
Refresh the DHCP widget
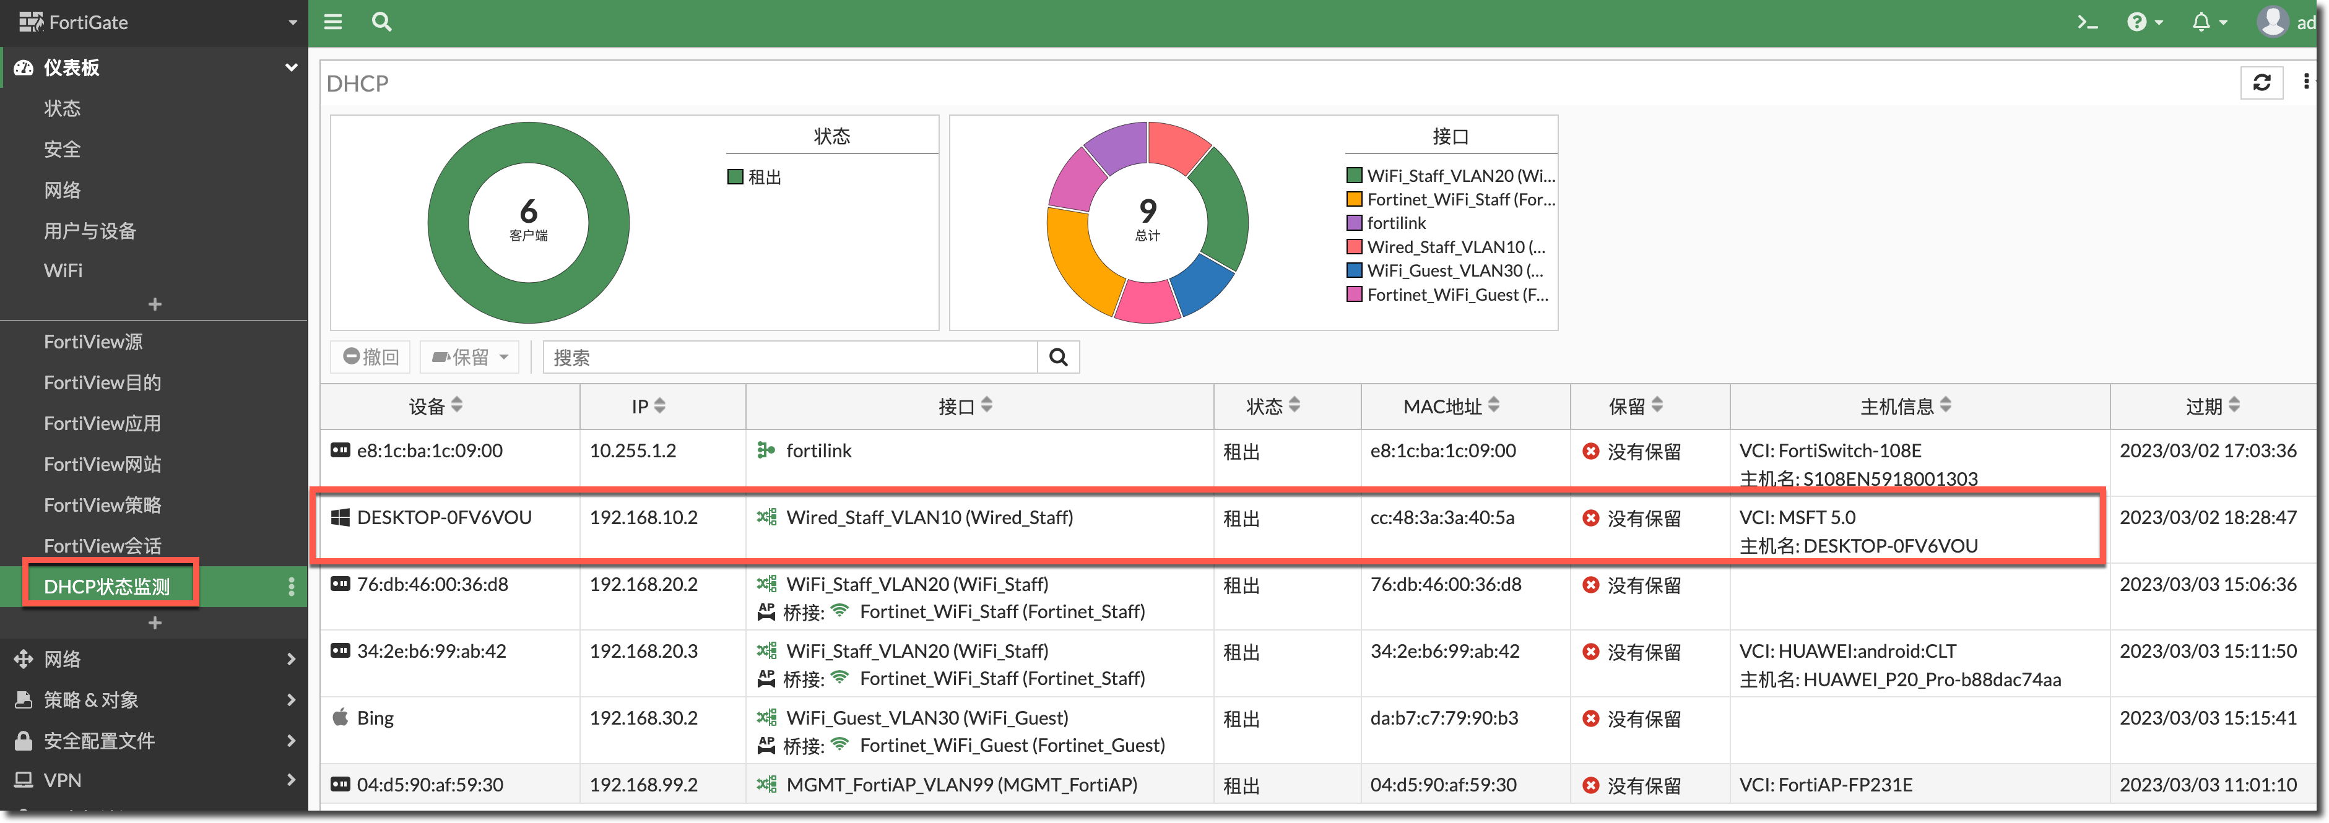2261,83
